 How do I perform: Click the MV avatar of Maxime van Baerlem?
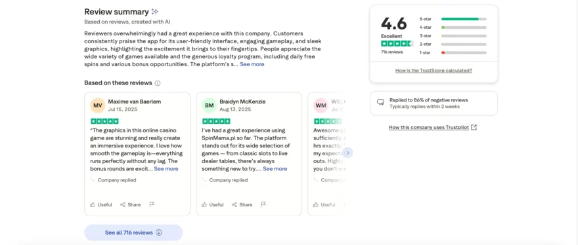98,105
